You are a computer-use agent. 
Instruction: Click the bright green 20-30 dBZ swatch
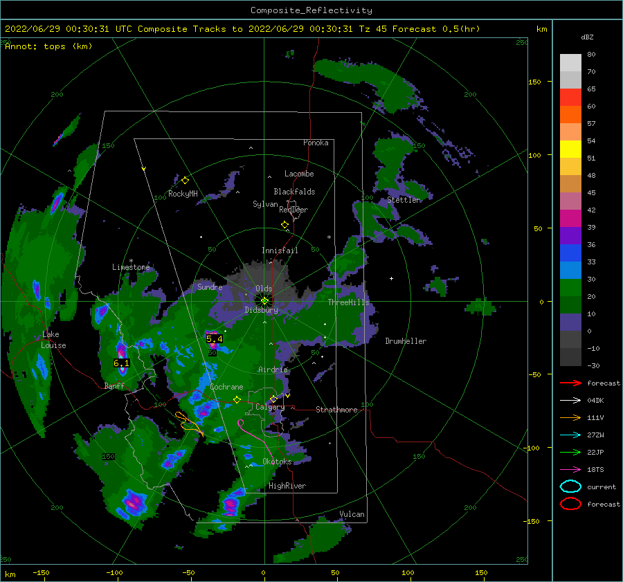click(x=570, y=288)
